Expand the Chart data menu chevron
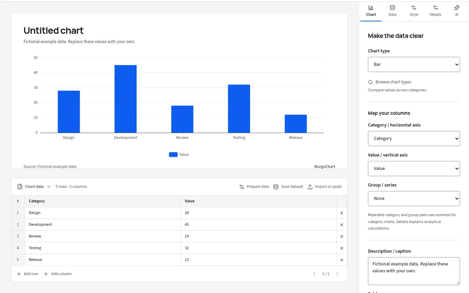469x293 pixels. [49, 187]
